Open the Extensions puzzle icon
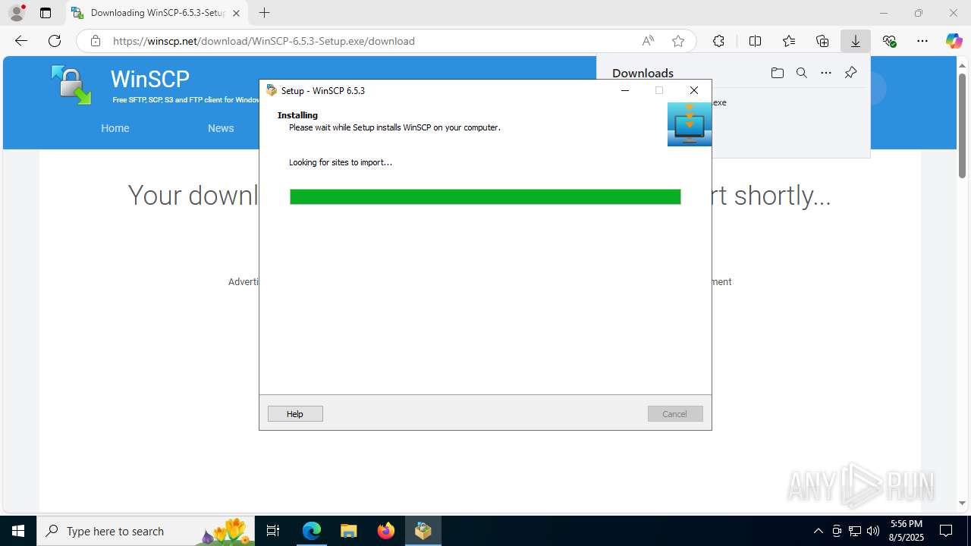The image size is (971, 546). click(718, 41)
